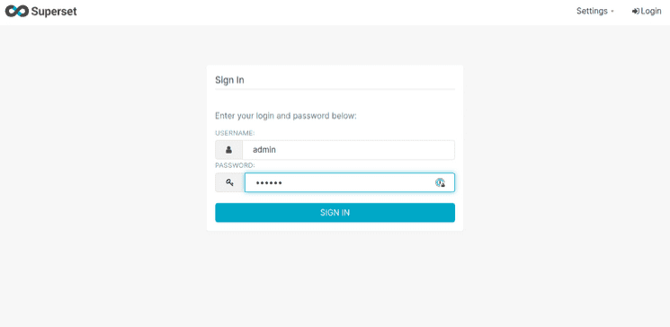Screen dimensions: 670x327
Task: Click the key icon beside password field
Action: [229, 182]
